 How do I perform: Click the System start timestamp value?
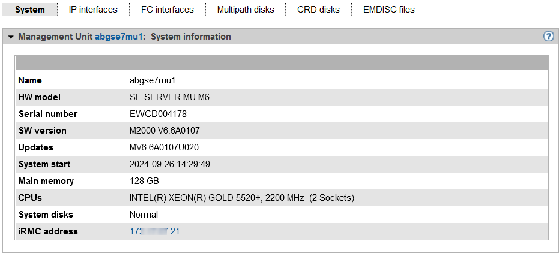[x=170, y=164]
